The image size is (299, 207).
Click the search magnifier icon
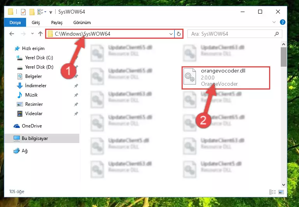(x=276, y=34)
